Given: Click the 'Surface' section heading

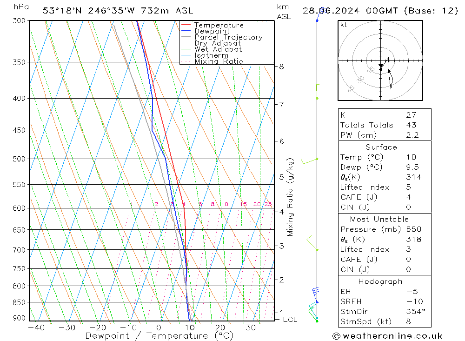Looking at the screenshot, I should click(x=381, y=147).
